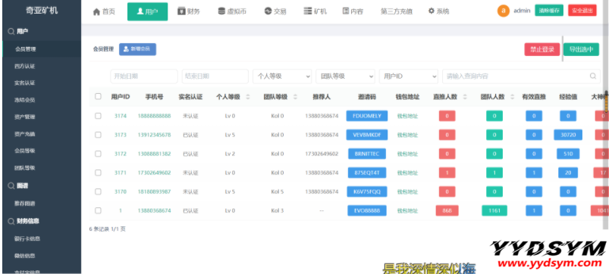This screenshot has height=274, width=615.
Task: Open 矿机 via its server icon
Action: point(309,11)
